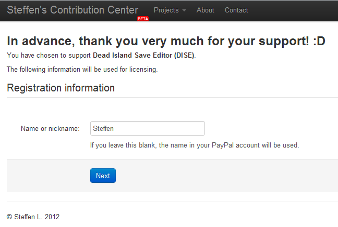Go to the About page

(206, 10)
